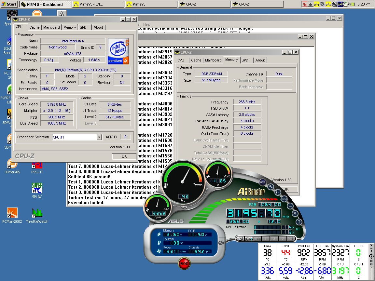Click the MBM CPU temperature reading 44
The width and height of the screenshot is (375, 281).
[285, 253]
